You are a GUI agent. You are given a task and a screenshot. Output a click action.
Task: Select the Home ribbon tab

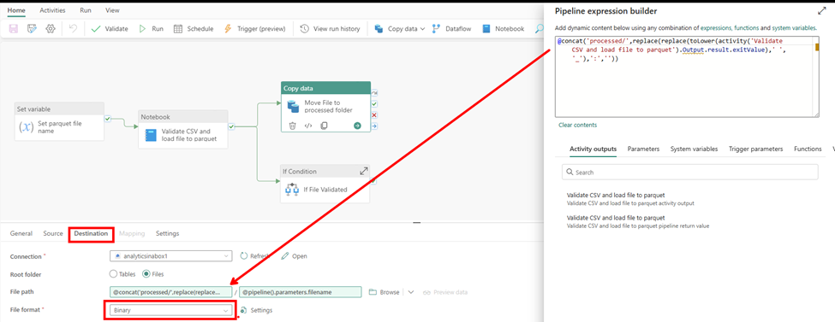[x=16, y=10]
